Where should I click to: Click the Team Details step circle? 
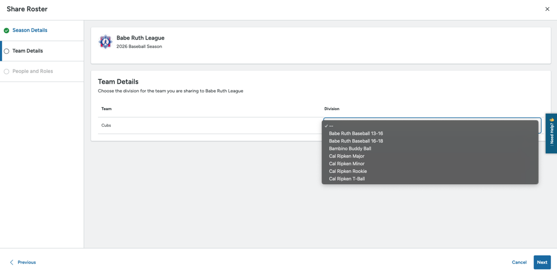(x=7, y=51)
